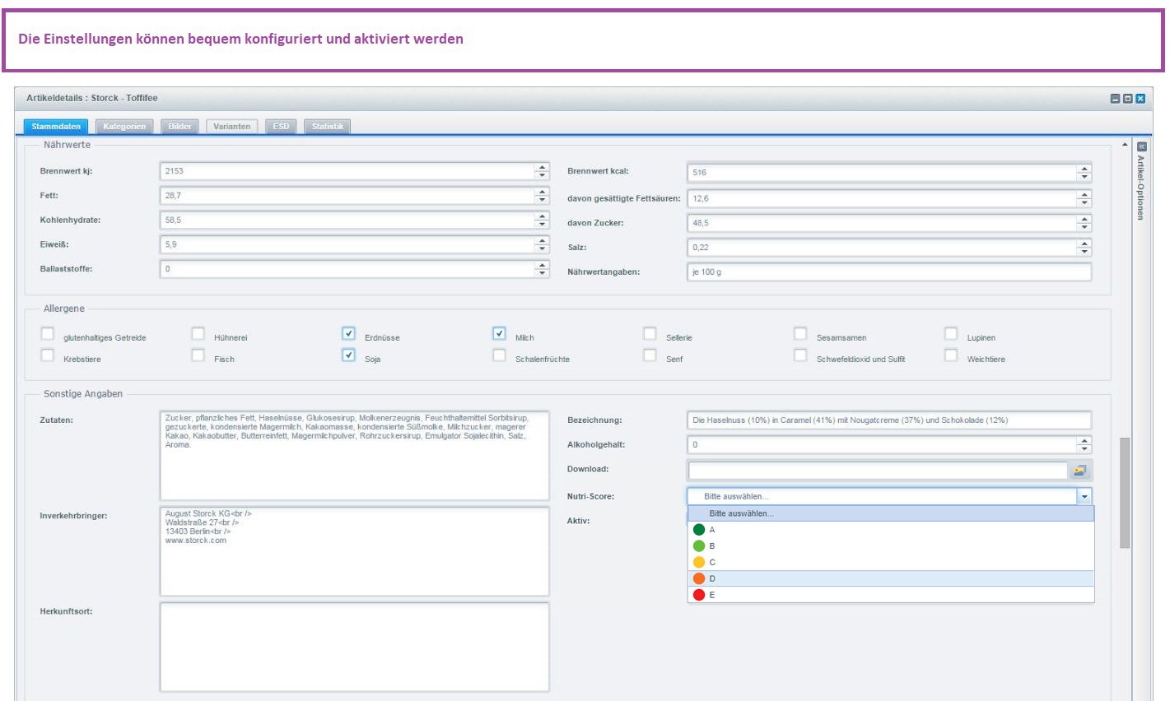This screenshot has height=701, width=1170.
Task: Tick the Weichtiere checkbox
Action: tap(951, 355)
